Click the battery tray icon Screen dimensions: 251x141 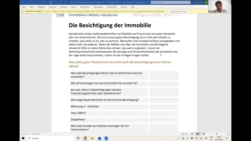[x=192, y=138]
